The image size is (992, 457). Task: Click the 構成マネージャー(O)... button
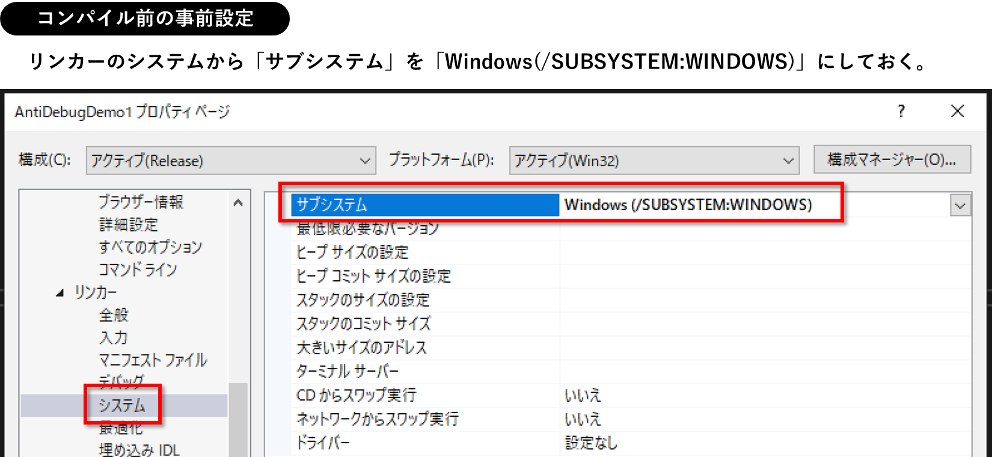[x=892, y=159]
